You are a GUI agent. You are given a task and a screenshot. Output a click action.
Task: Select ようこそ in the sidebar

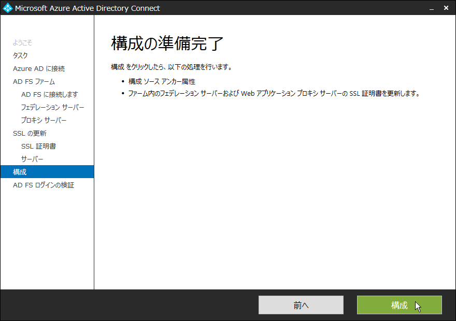click(x=22, y=42)
